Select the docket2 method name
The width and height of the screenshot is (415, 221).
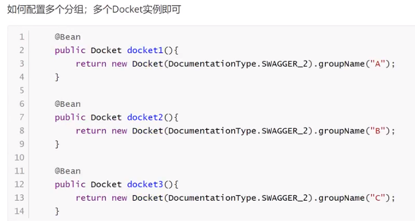[x=145, y=117]
